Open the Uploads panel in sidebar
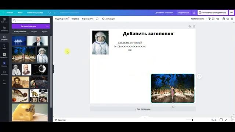This screenshot has width=235, height=132. (4, 38)
